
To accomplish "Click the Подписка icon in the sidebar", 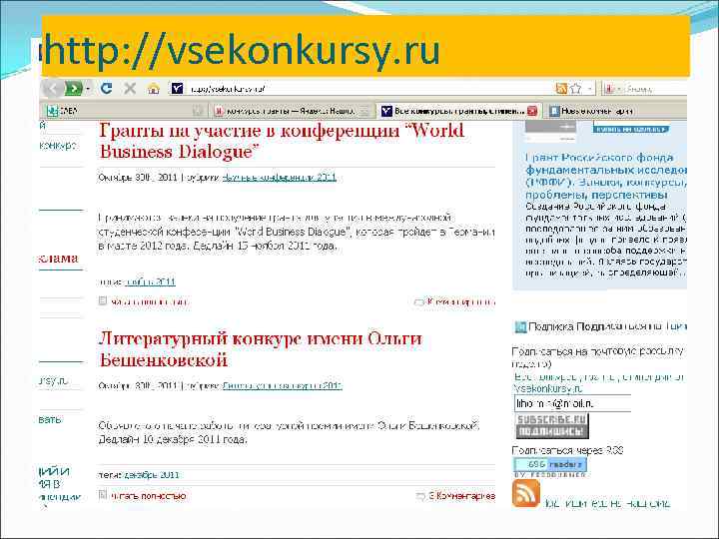I will click(x=520, y=326).
